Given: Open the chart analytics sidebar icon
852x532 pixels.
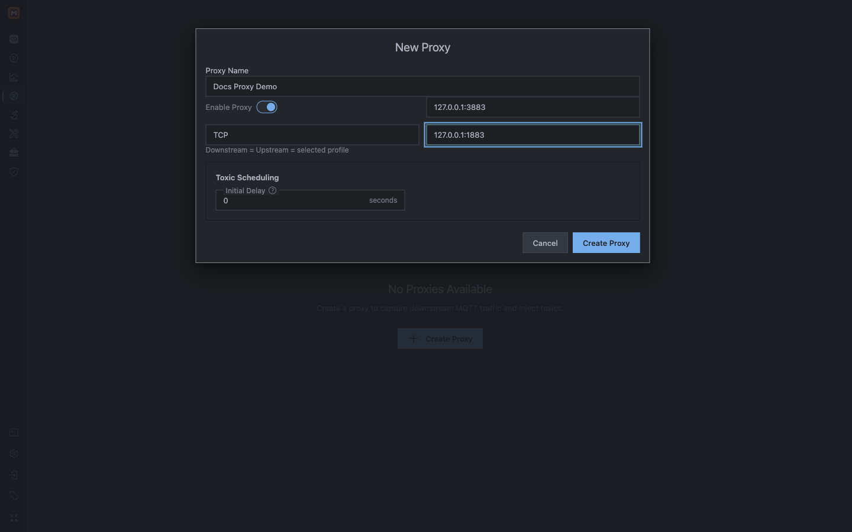Looking at the screenshot, I should click(x=14, y=77).
